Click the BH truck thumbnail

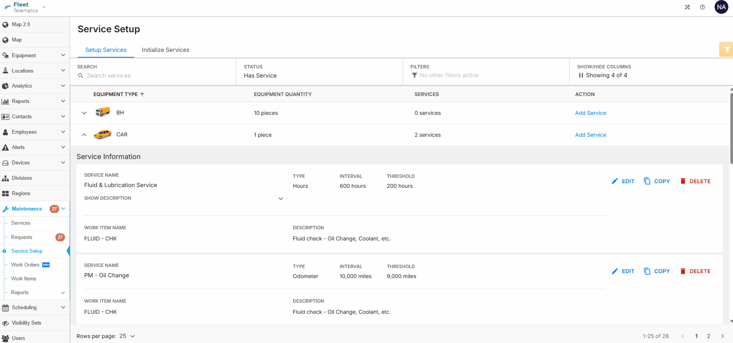pos(103,113)
